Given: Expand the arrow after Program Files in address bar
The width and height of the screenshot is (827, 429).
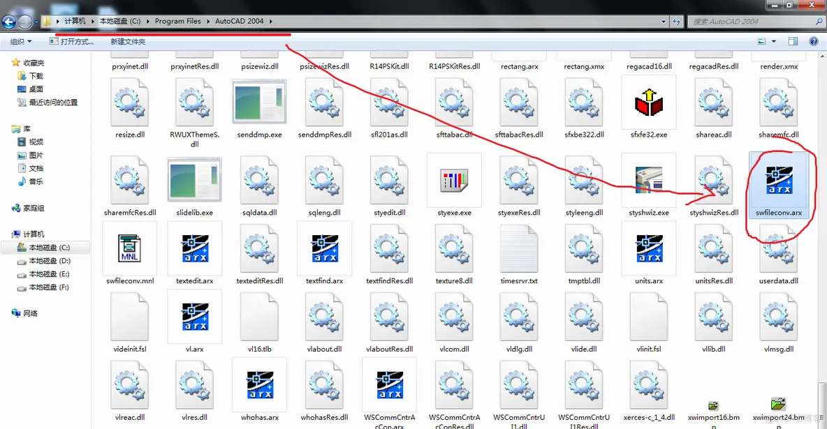Looking at the screenshot, I should 208,22.
